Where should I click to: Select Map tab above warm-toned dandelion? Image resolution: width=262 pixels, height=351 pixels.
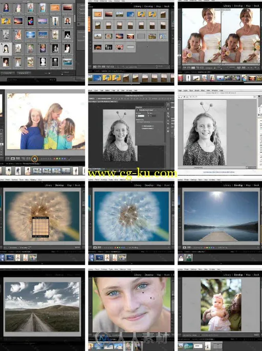pos(69,185)
